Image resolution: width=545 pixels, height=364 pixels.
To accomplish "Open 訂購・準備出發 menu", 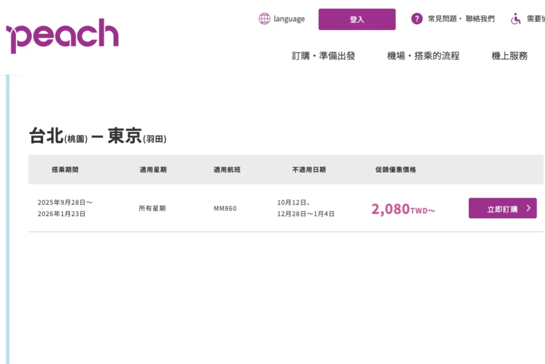I will coord(324,55).
